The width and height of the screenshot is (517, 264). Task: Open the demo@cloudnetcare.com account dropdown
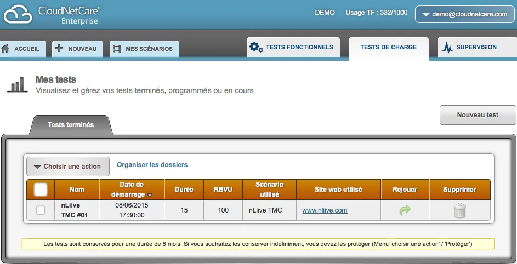(464, 14)
